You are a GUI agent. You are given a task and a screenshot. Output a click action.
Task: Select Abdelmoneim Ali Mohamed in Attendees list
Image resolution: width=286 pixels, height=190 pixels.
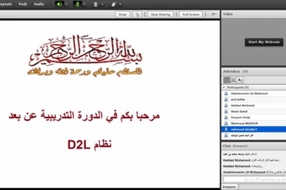(254, 93)
